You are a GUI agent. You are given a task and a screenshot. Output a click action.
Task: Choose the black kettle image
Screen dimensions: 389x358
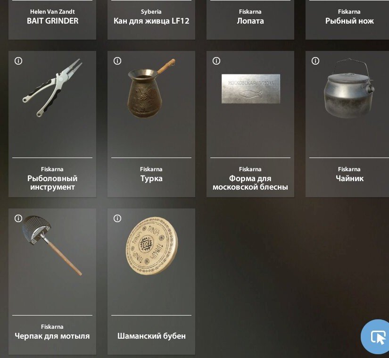(x=349, y=88)
